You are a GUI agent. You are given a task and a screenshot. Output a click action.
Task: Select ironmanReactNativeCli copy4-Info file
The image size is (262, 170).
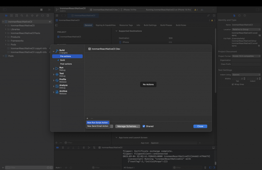pos(29,48)
